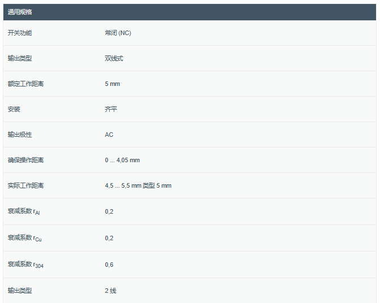Click the 输出极性 row label
Screen dimensions: 380x303
coord(20,135)
